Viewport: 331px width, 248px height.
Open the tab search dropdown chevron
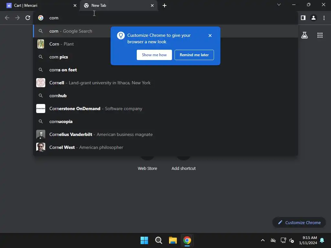279,5
